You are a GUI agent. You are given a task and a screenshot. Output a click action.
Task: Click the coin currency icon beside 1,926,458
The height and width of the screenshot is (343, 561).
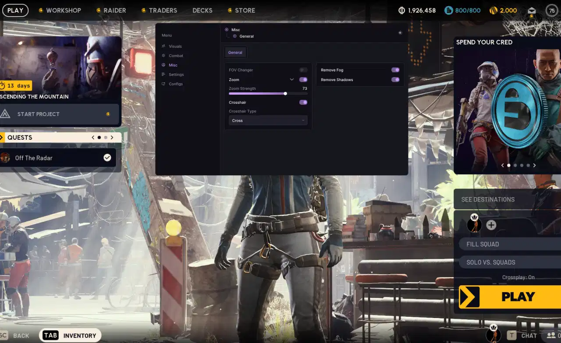click(x=401, y=11)
